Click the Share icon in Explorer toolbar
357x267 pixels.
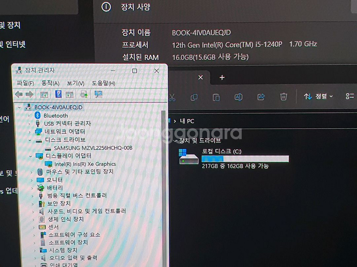point(261,96)
